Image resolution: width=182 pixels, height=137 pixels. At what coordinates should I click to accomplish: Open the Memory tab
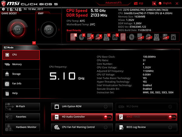click(x=21, y=65)
